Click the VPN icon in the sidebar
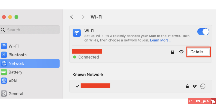216x108 pixels. 4,80
